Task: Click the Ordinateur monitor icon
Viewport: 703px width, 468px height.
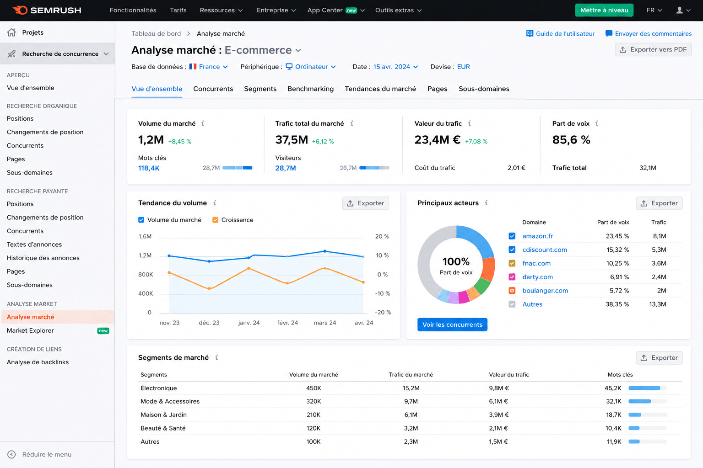Action: [x=289, y=67]
